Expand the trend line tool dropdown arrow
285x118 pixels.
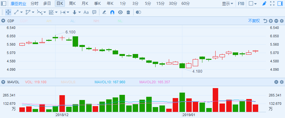21,12
